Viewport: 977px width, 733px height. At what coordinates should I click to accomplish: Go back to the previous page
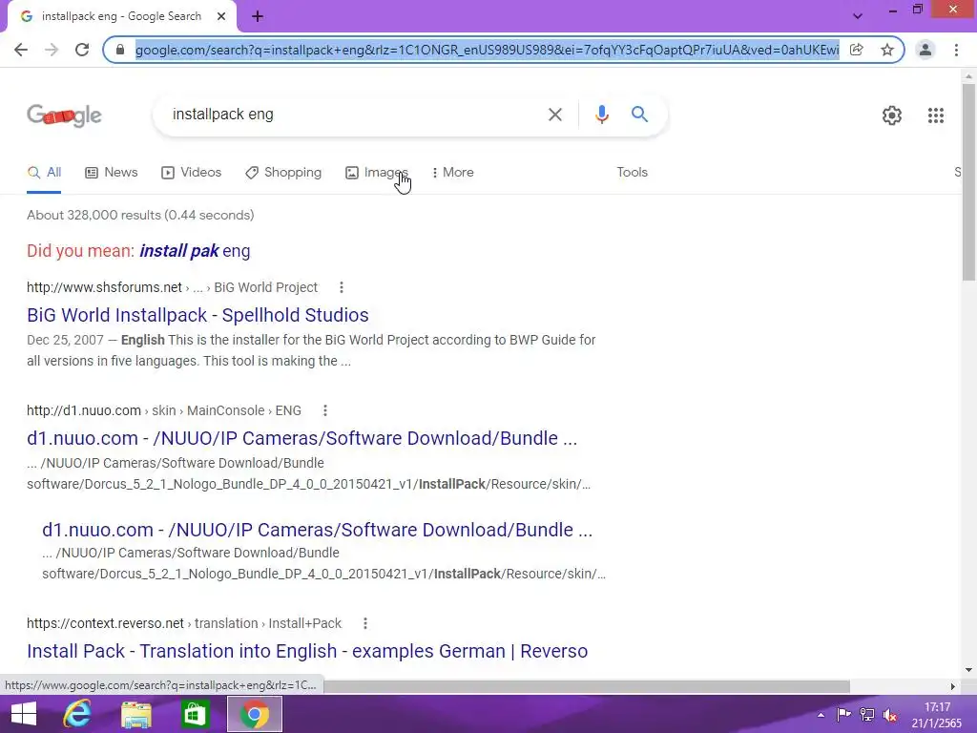pos(21,50)
